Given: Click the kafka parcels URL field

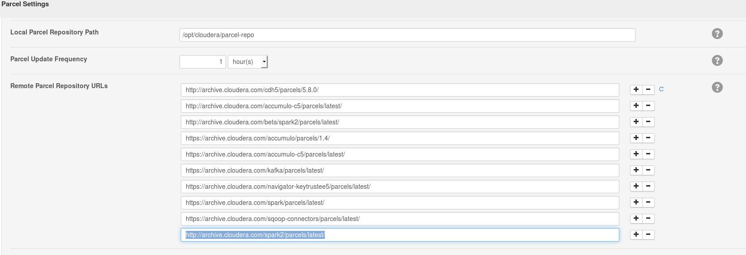Looking at the screenshot, I should click(400, 170).
